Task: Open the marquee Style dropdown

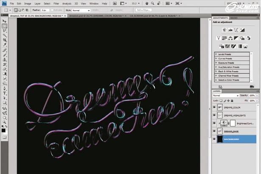Action: coord(81,10)
